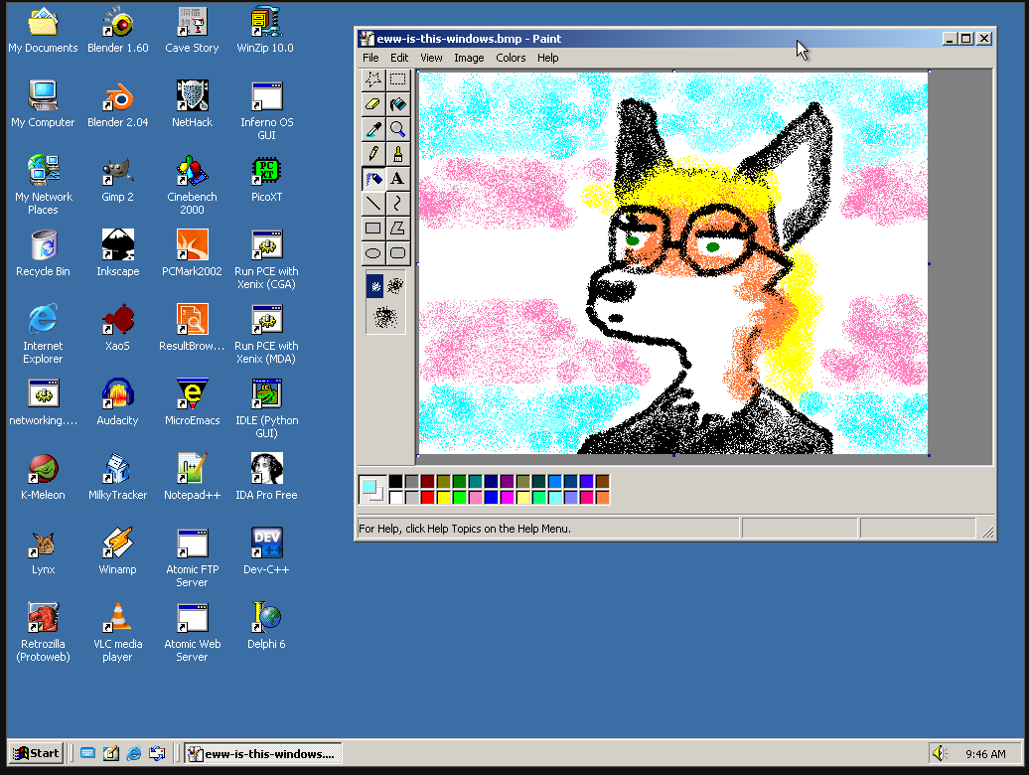Select the My Computer icon
Screen dimensions: 1029x775
pos(44,105)
